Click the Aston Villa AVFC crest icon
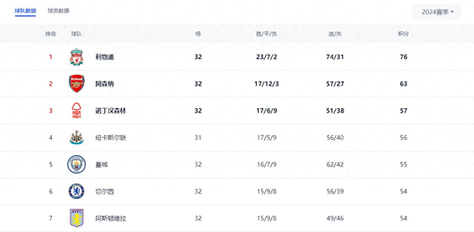The width and height of the screenshot is (474, 232). point(77,218)
